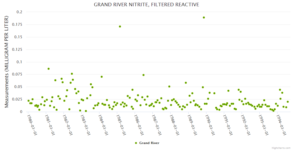The image size is (293, 150).
Task: Select the 1987-01-01 x-axis date label
Action: click(x=157, y=125)
